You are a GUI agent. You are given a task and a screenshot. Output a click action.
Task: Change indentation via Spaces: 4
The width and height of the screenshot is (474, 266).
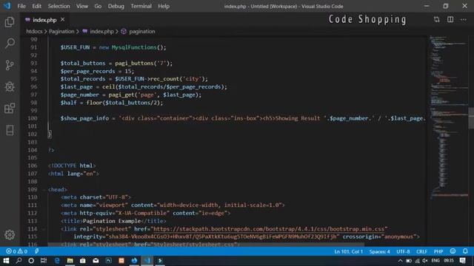(379, 251)
